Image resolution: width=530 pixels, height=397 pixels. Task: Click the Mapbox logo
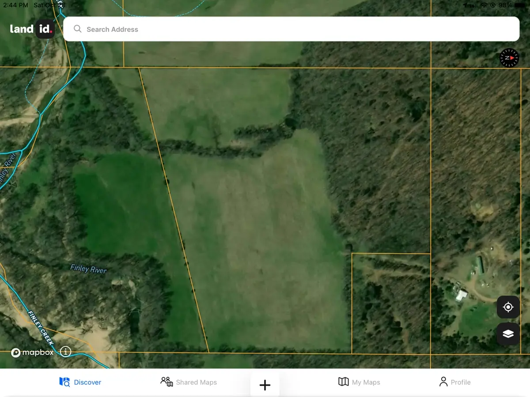(32, 352)
